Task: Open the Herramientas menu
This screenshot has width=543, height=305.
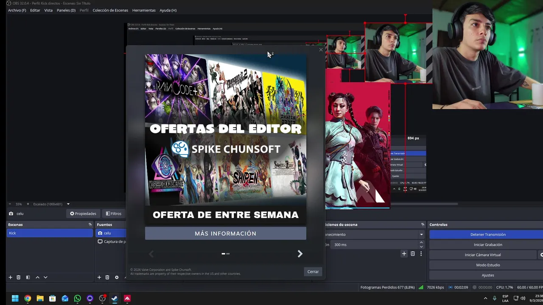Action: (x=144, y=10)
